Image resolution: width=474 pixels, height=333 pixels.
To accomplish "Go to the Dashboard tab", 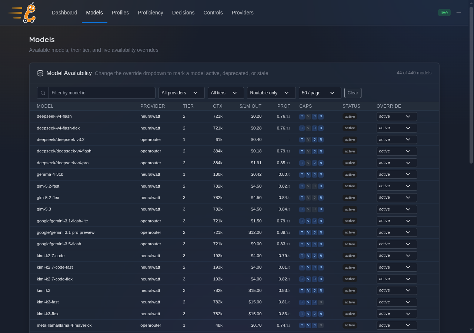I will (64, 13).
